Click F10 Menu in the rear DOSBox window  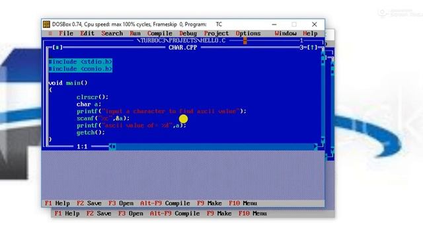[252, 214]
